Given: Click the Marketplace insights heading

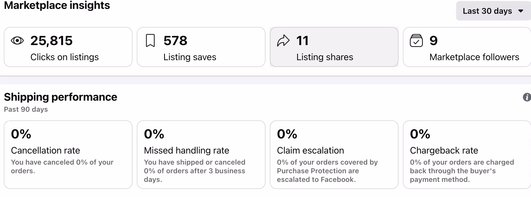Looking at the screenshot, I should point(57,5).
